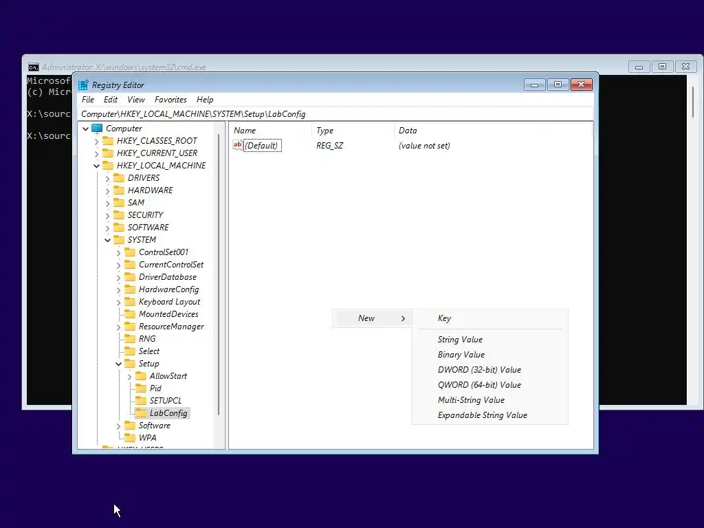Collapse the Setup key chevron
This screenshot has width=704, height=528.
(118, 364)
